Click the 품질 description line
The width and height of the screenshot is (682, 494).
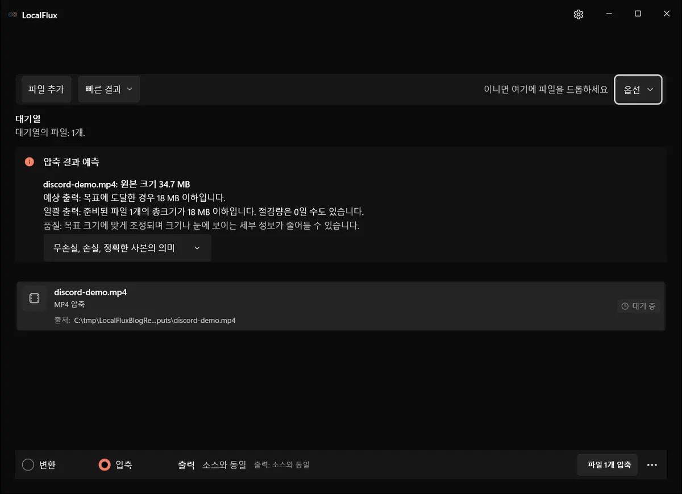point(201,225)
